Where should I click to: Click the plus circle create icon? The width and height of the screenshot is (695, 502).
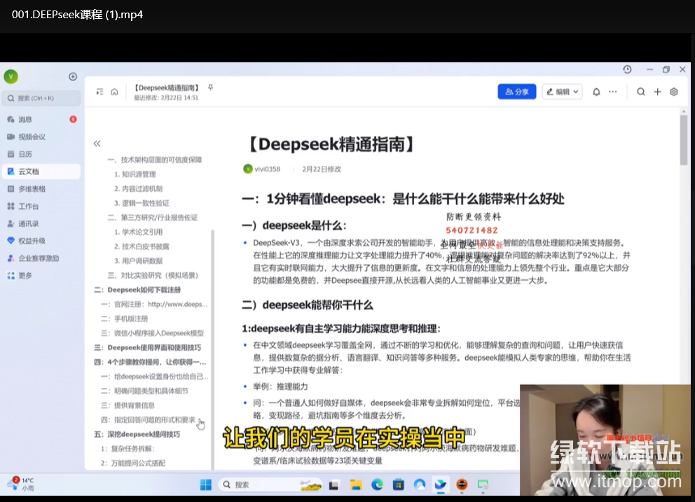coord(73,76)
